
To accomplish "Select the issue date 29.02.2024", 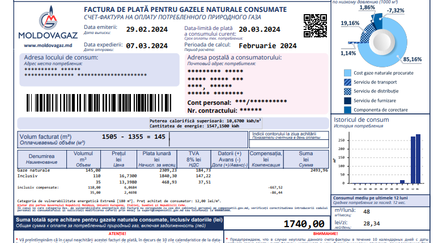I will 146,30.
